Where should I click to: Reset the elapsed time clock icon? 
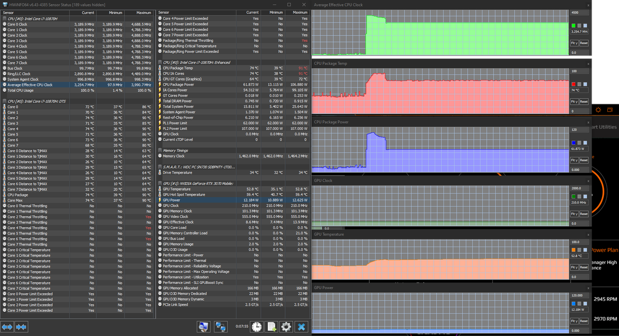pos(256,326)
